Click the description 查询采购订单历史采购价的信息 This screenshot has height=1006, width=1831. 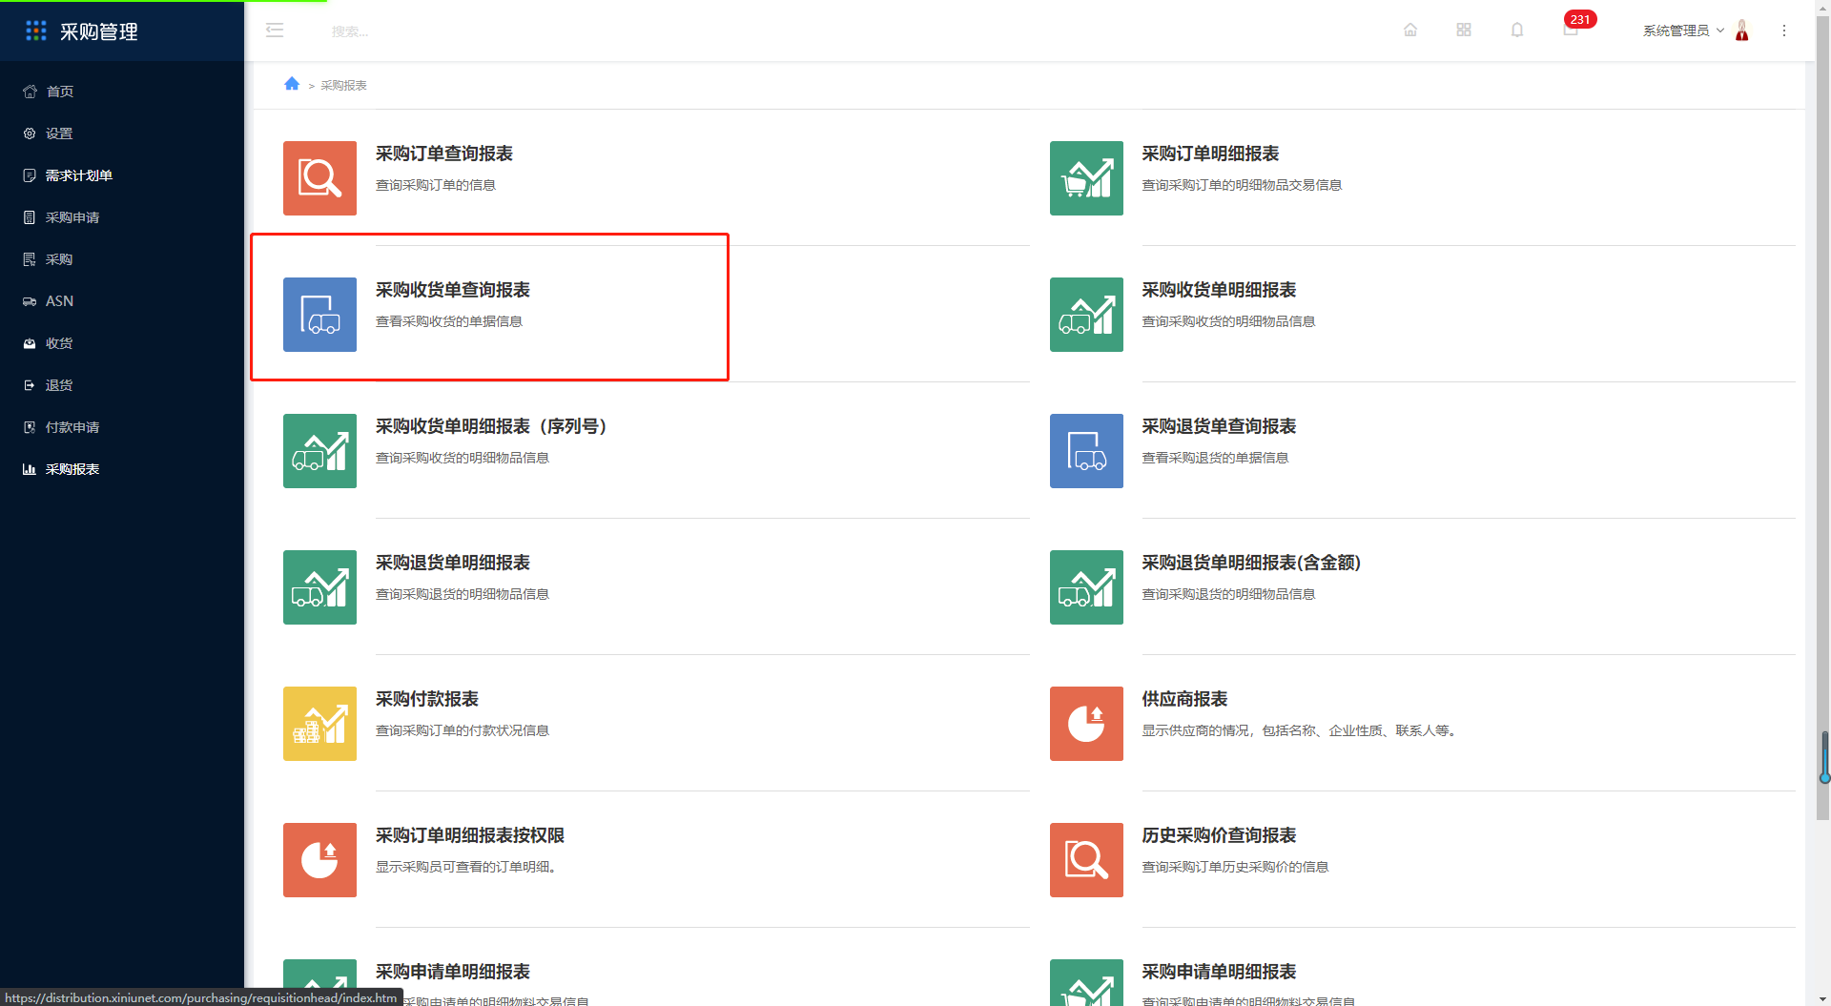click(x=1235, y=867)
